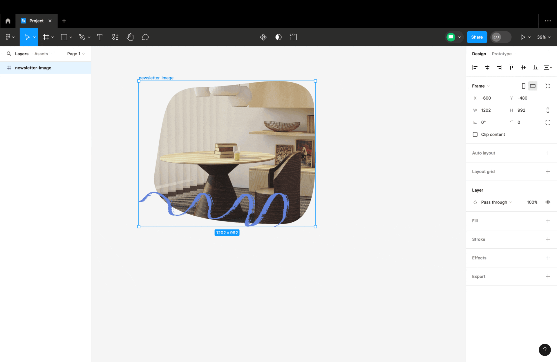Toggle the Dev Mode switch
Image resolution: width=557 pixels, height=362 pixels.
point(501,37)
